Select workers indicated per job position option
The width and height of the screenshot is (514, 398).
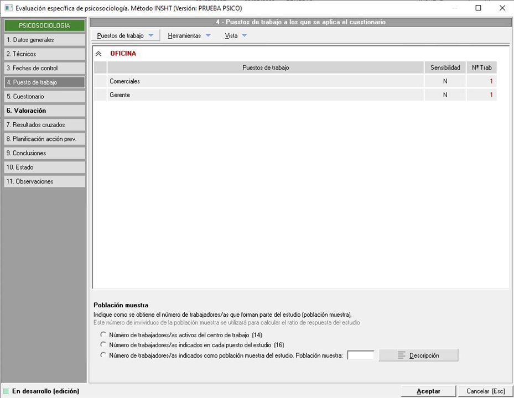[103, 345]
